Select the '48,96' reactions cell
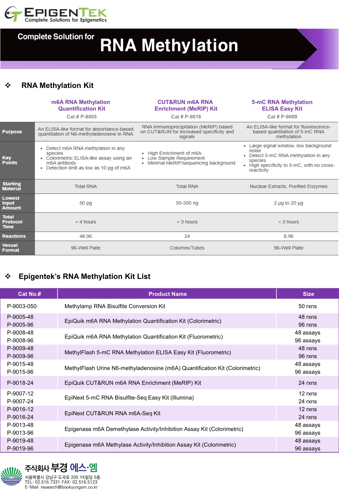Viewport: 339px width, 490px height. (x=86, y=236)
